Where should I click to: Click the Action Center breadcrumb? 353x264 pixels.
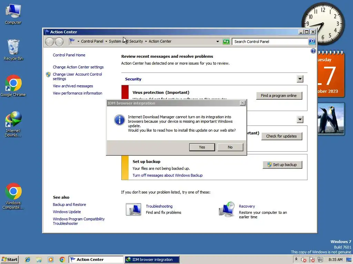160,41
